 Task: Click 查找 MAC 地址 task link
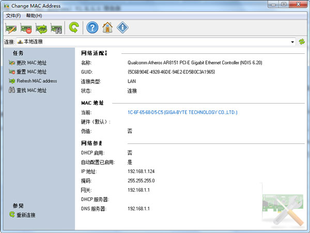coord(32,90)
